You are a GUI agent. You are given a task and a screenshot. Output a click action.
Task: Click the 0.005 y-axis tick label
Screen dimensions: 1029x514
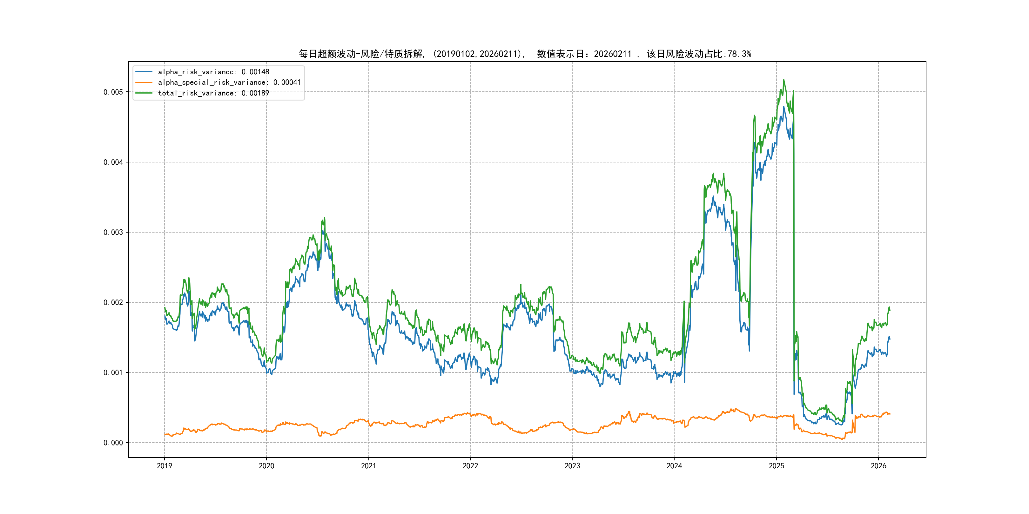[113, 92]
